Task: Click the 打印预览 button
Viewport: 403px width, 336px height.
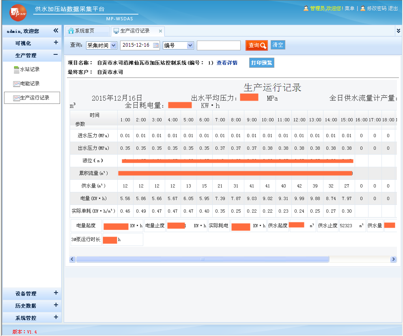Action: coord(261,63)
